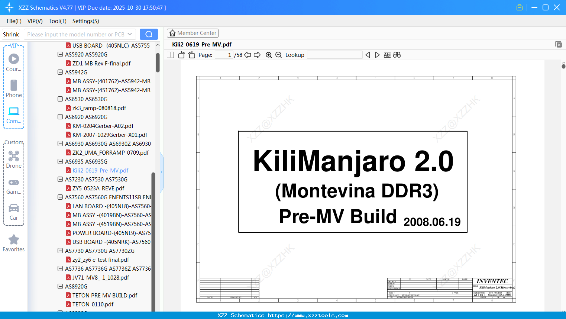Open ZY5_0523A_REVE.pdf file
This screenshot has width=566, height=319.
point(98,188)
